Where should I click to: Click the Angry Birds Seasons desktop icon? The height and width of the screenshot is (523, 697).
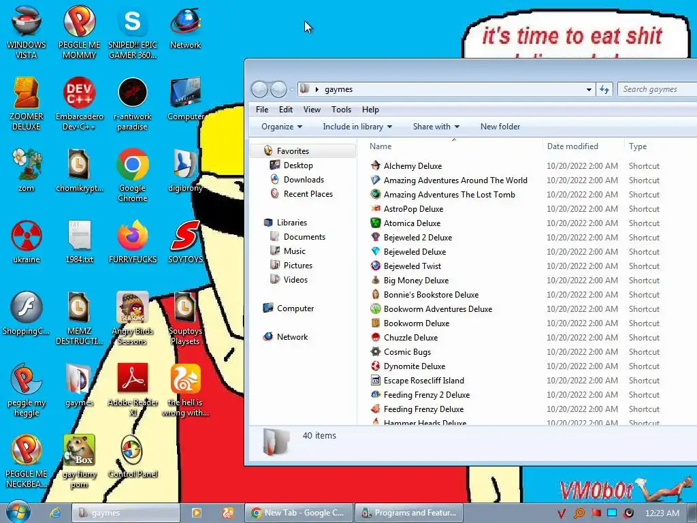(133, 319)
